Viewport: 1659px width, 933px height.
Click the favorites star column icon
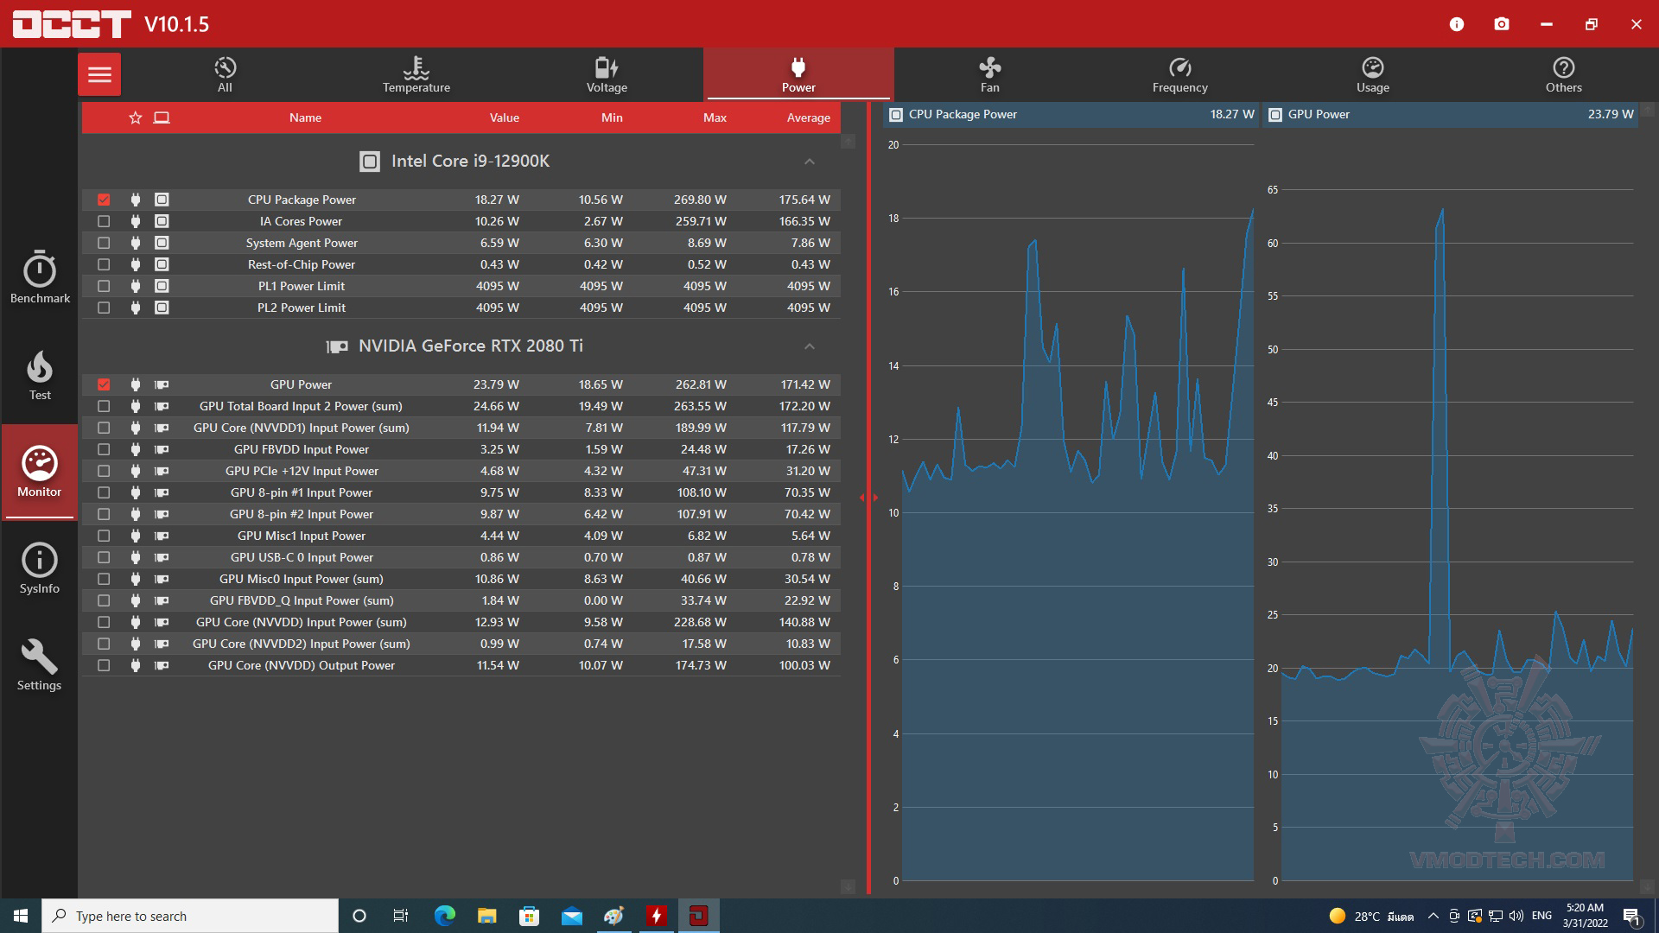[135, 117]
